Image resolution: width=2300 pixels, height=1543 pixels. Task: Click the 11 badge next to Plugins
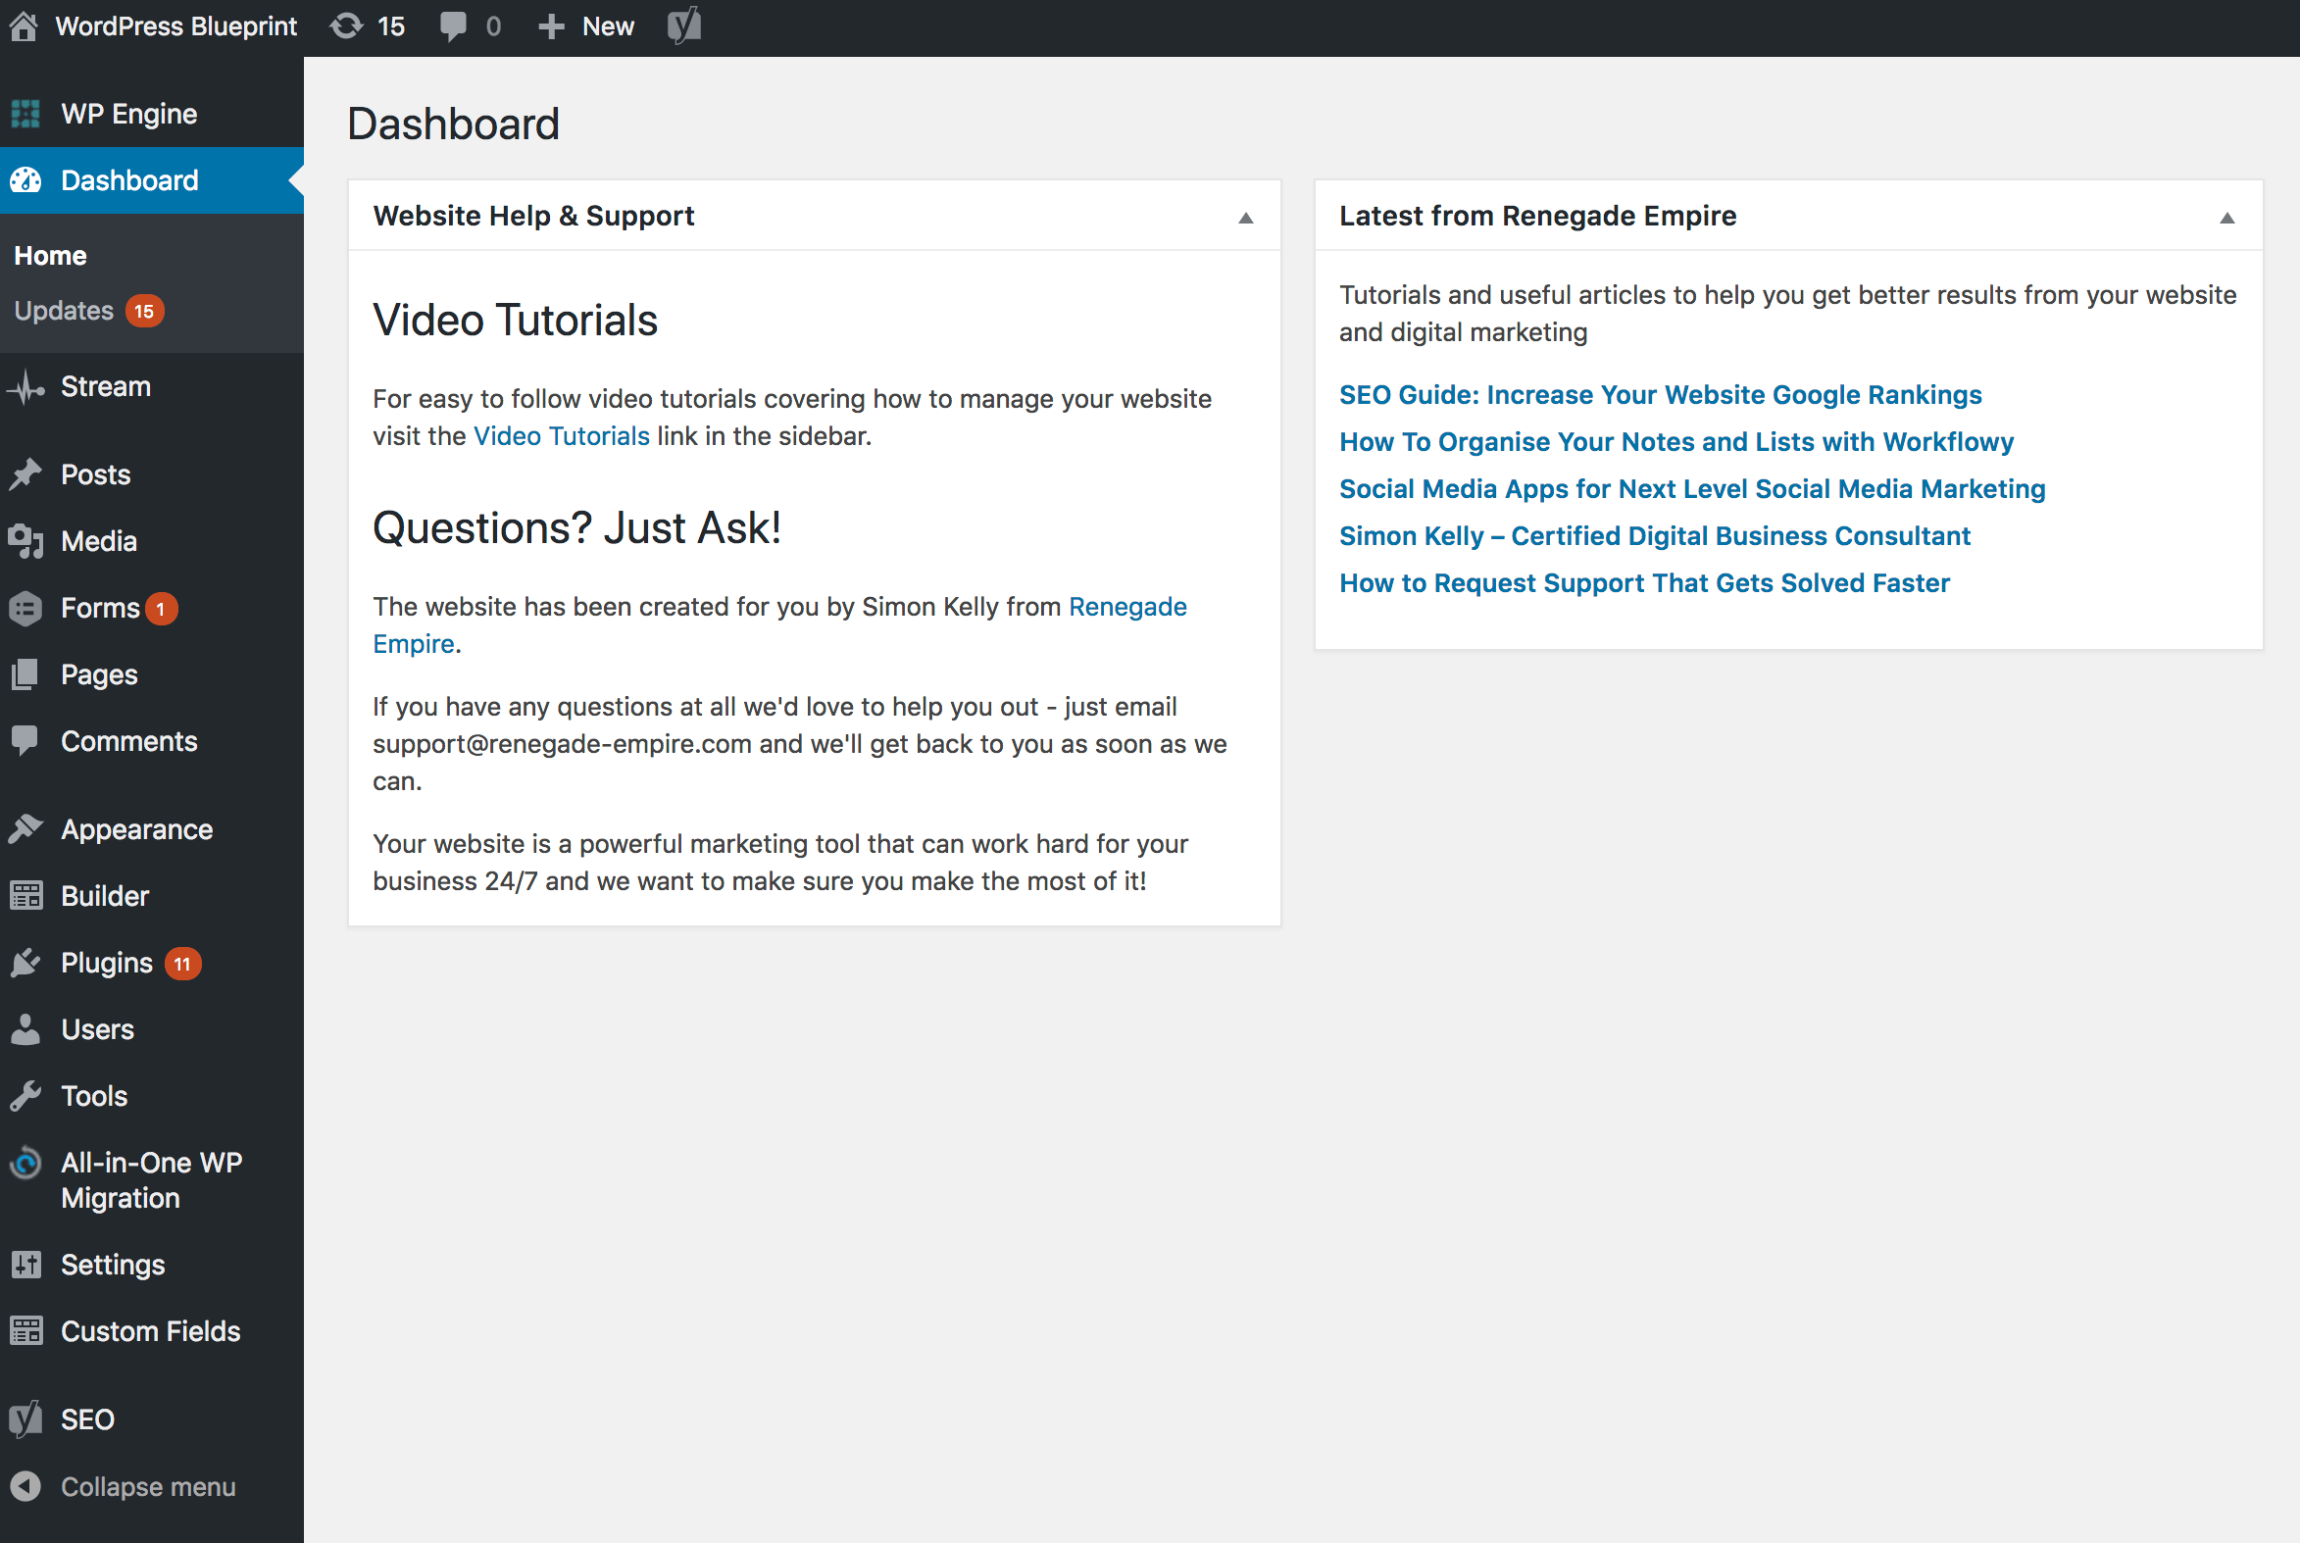(x=182, y=965)
